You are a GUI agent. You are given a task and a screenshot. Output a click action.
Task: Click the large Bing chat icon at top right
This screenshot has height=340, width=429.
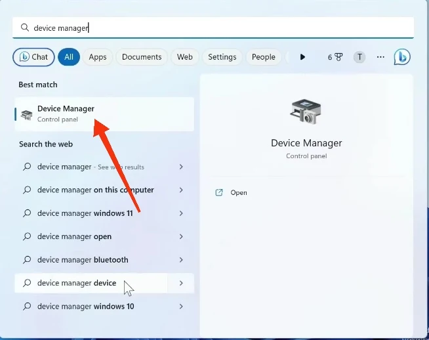coord(402,57)
